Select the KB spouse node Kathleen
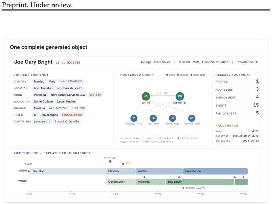Image resolution: width=272 pixels, height=205 pixels. coord(180,96)
